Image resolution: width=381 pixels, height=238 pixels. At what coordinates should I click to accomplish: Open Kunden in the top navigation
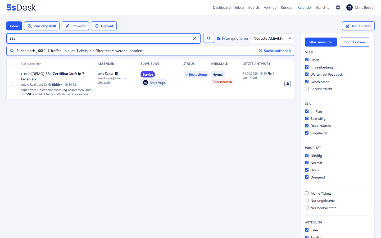287,7
